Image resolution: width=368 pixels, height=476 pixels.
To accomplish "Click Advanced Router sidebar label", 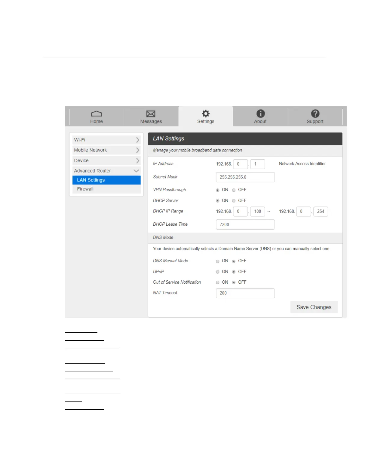I will click(x=92, y=171).
